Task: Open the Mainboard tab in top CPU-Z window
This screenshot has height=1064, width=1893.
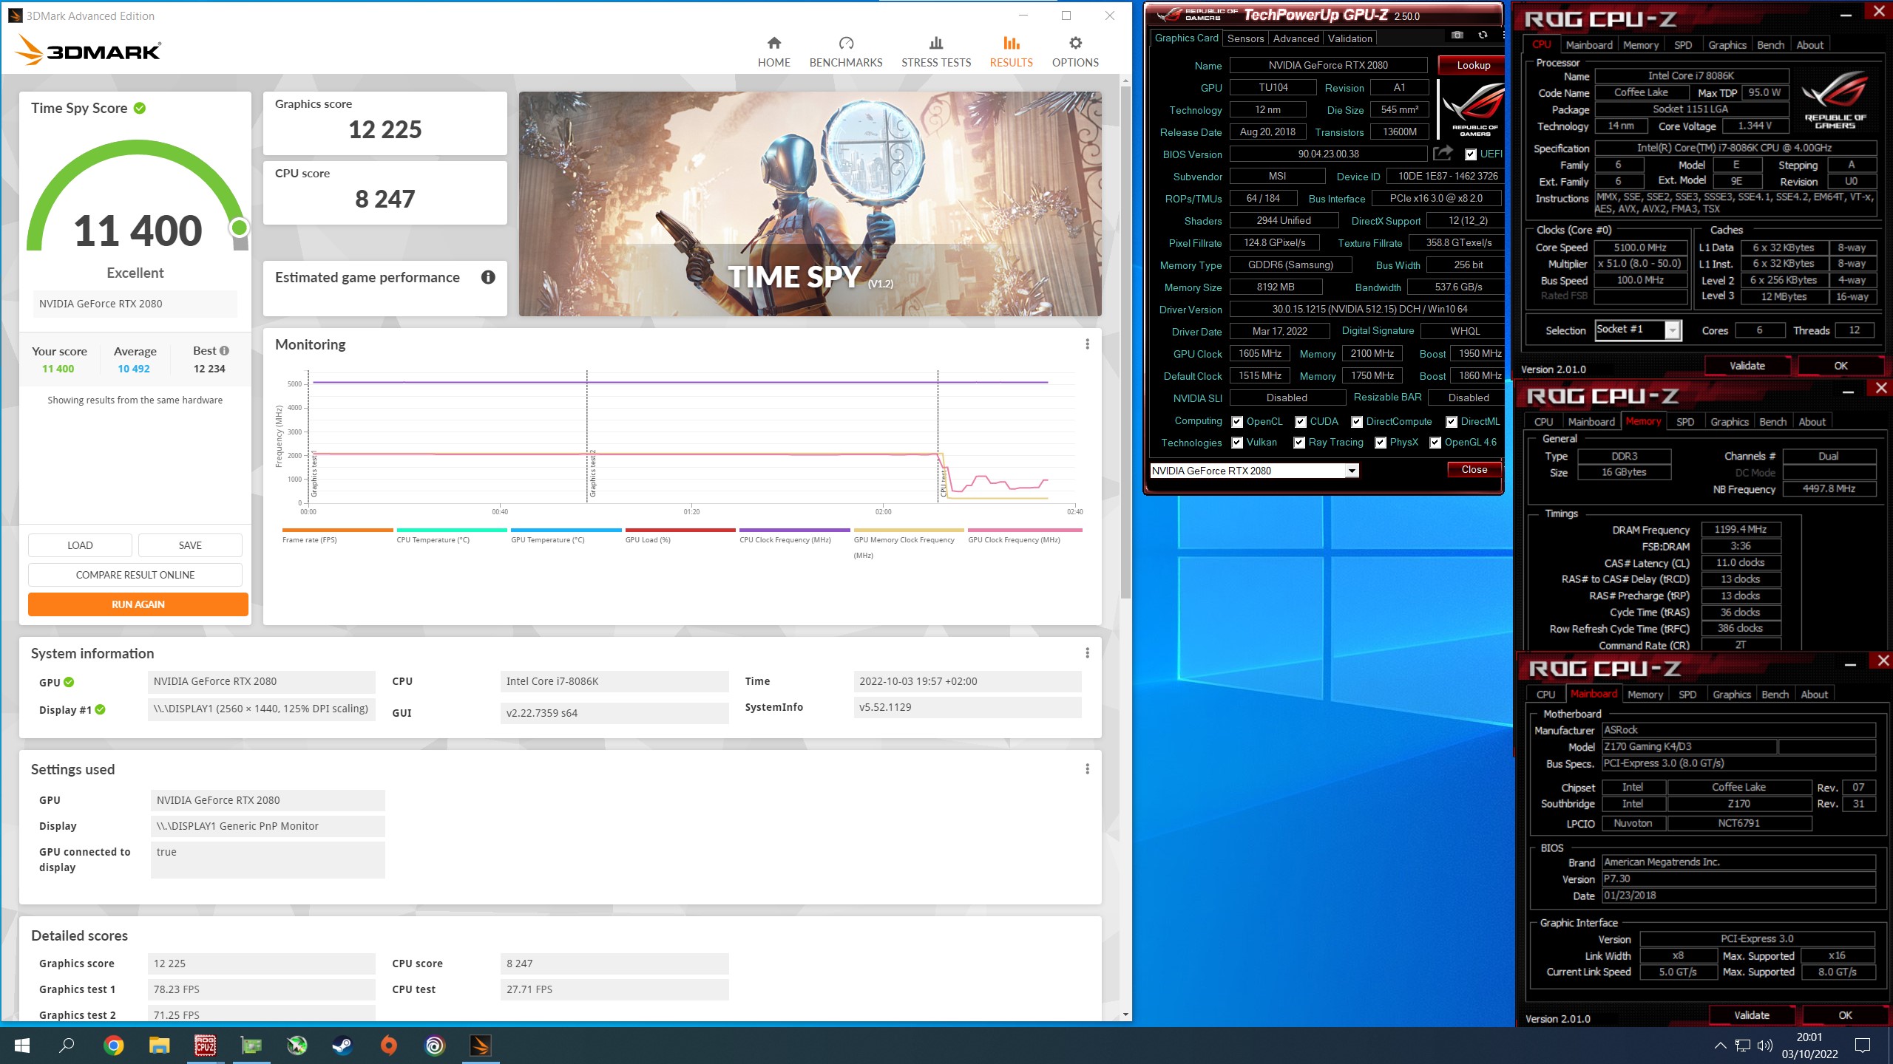Action: [1588, 45]
